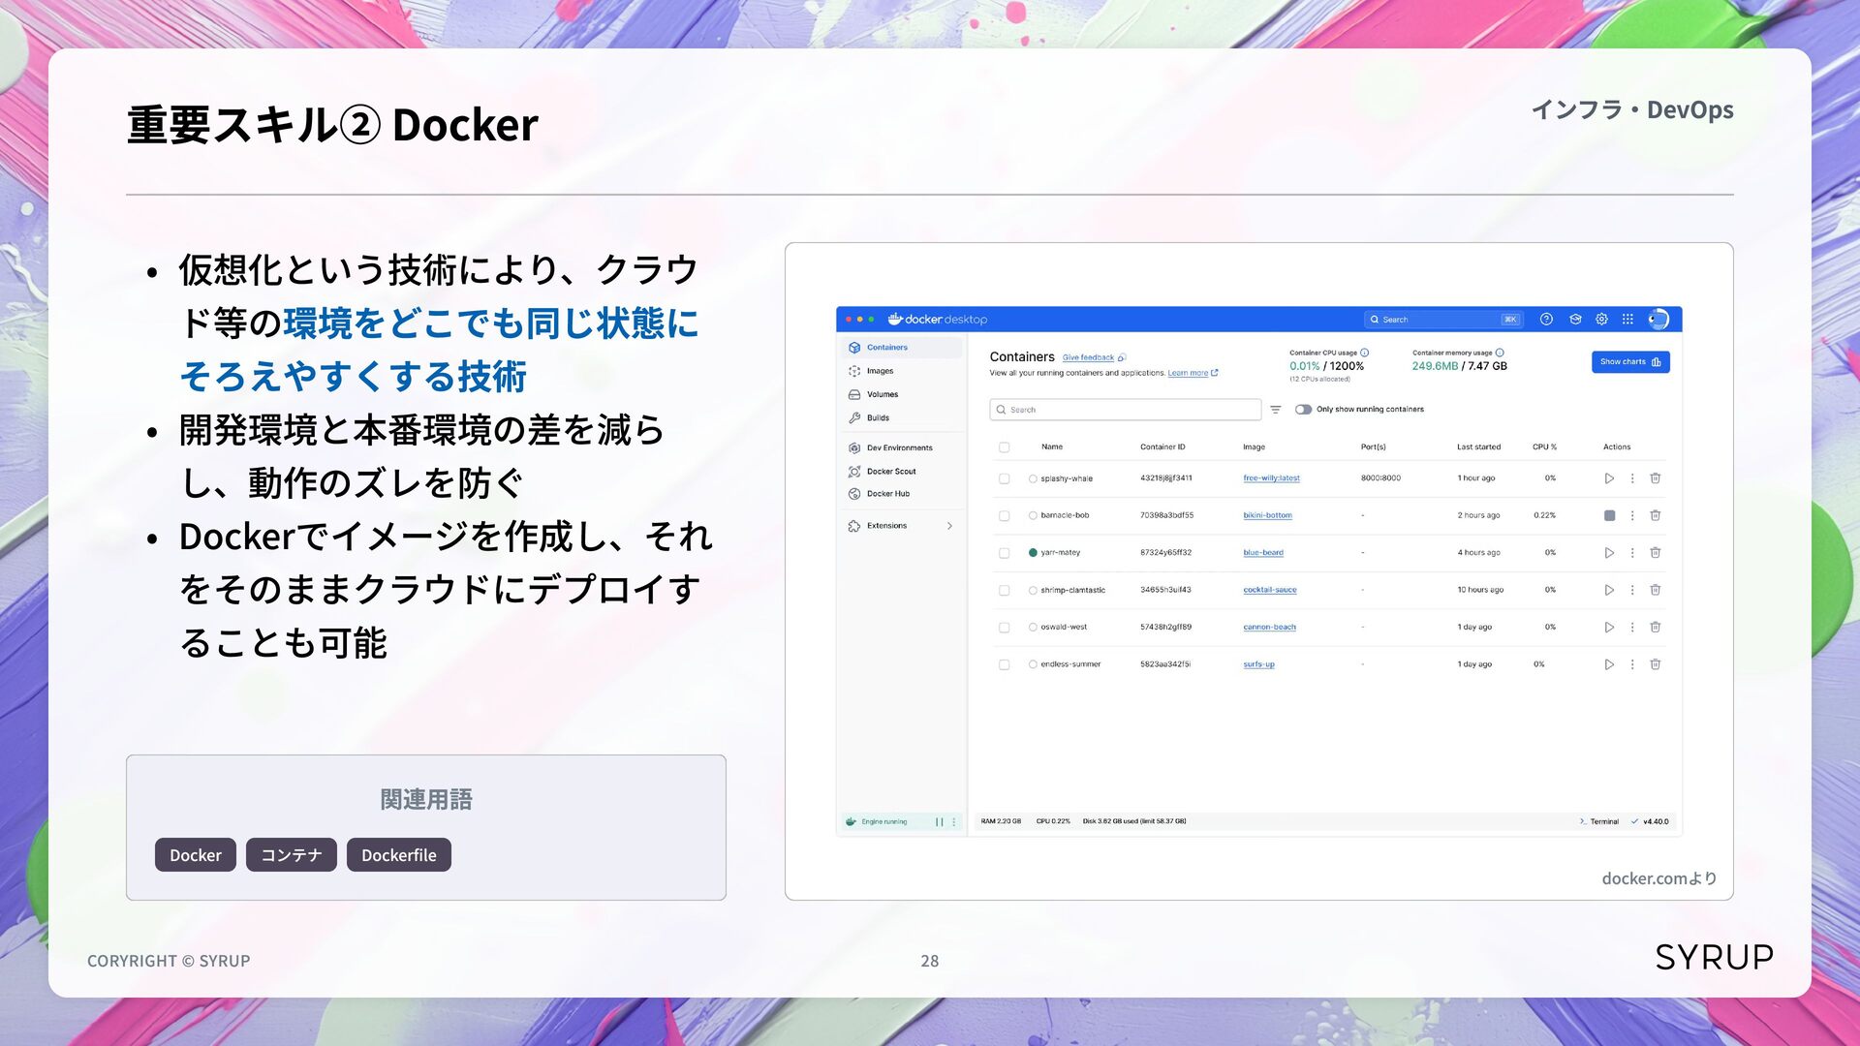Click the containers Search input field
Viewport: 1860px width, 1046px height.
point(1126,410)
